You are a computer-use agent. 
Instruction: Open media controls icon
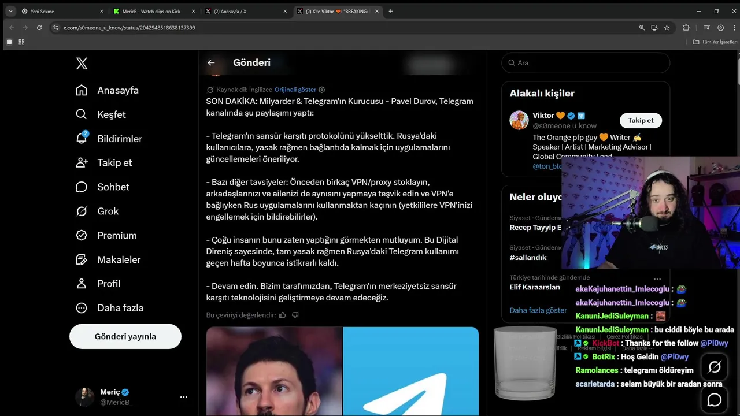[x=706, y=28]
